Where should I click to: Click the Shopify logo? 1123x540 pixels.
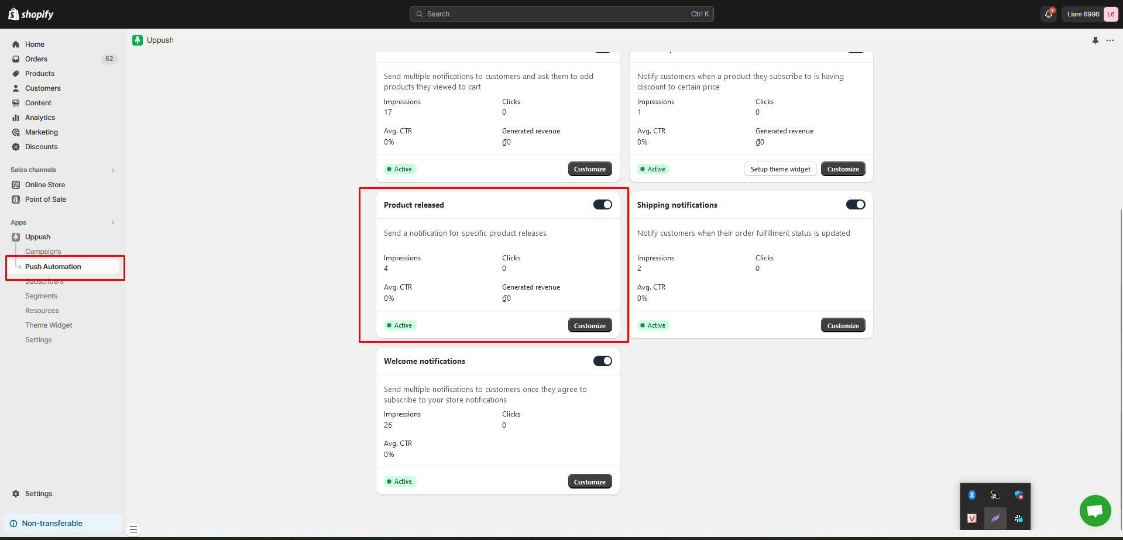coord(31,14)
